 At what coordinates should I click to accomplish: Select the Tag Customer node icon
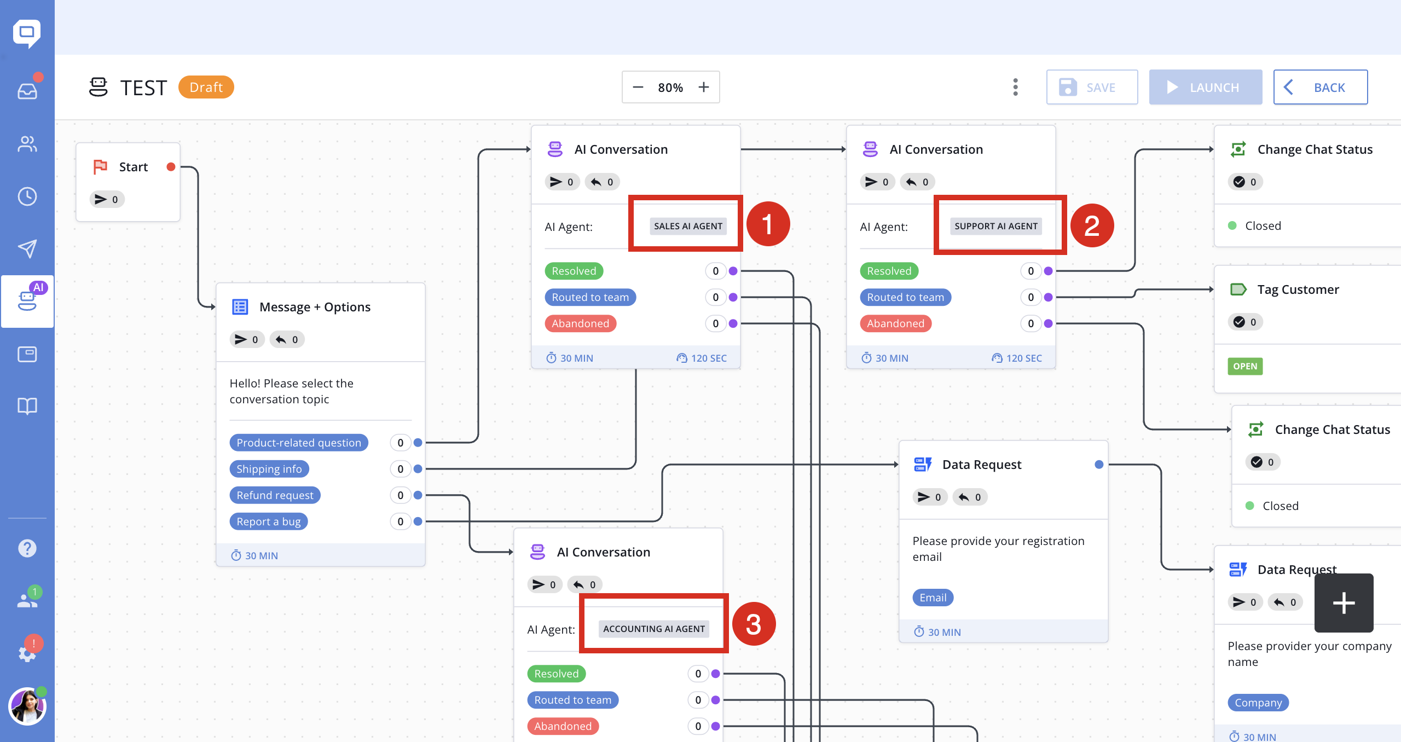tap(1238, 289)
